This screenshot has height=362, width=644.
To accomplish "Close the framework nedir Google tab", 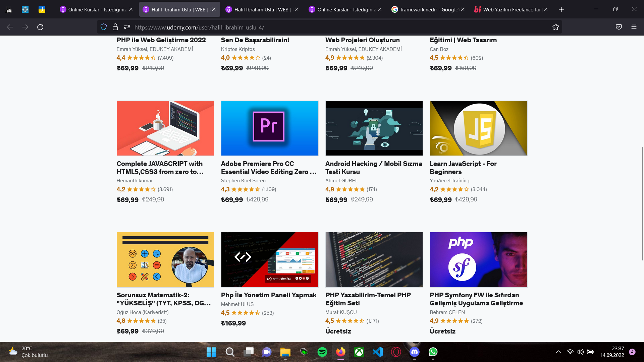I will click(463, 9).
